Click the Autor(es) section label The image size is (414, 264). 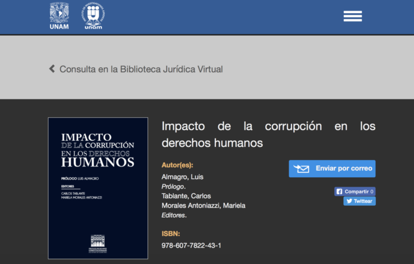[x=177, y=165]
